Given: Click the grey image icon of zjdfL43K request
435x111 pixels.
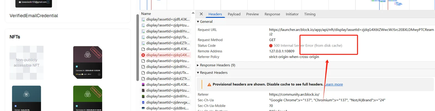Looking at the screenshot, I should point(143,19).
